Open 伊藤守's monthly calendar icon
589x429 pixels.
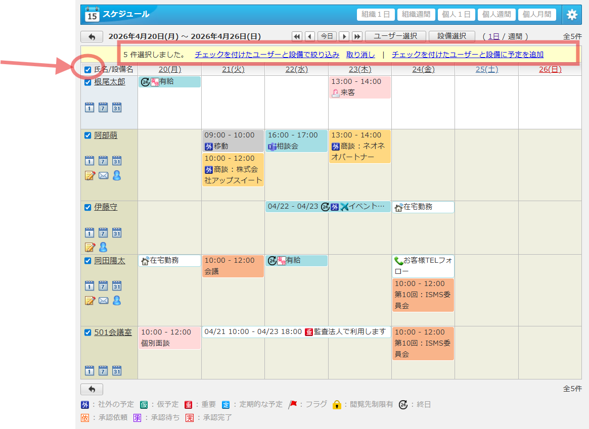[116, 232]
